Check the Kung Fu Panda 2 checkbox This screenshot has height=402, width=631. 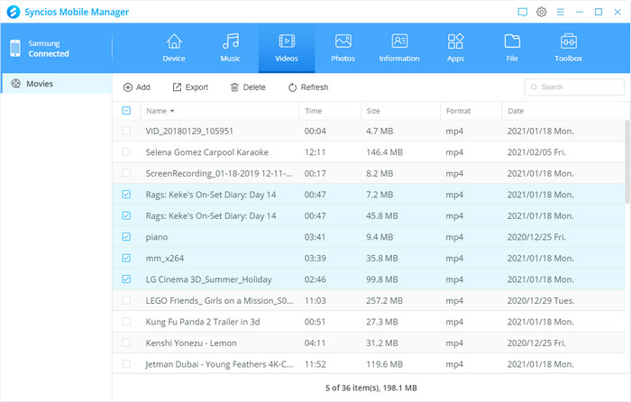tap(126, 322)
